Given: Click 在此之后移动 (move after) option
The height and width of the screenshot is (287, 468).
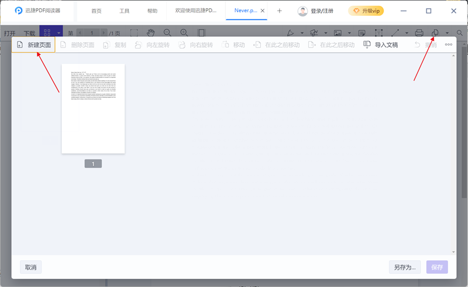Looking at the screenshot, I should [331, 45].
